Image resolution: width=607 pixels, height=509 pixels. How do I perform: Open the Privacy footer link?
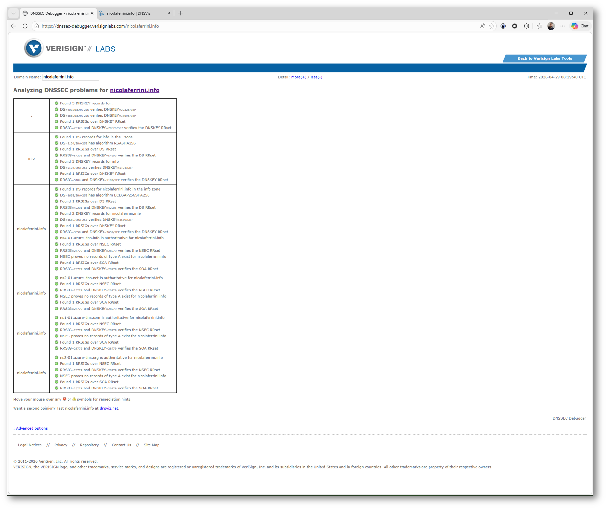61,445
